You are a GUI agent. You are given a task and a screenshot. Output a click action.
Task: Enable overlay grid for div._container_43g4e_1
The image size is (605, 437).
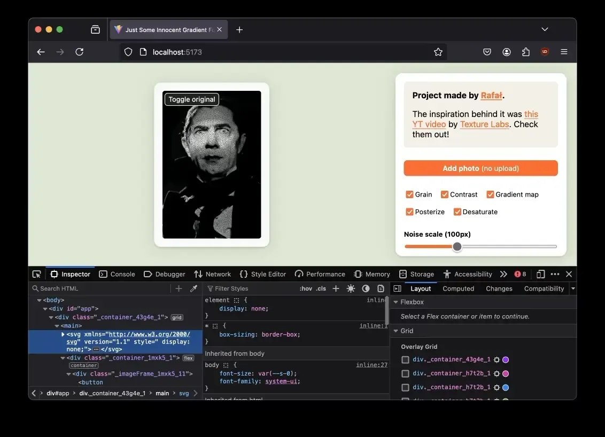[x=405, y=360]
